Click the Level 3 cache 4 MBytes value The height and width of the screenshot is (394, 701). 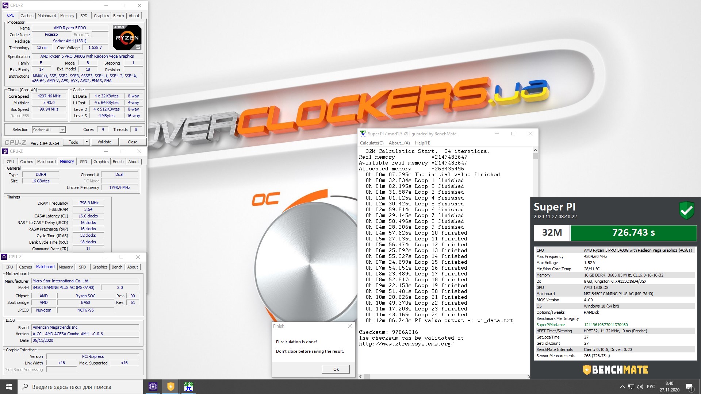pos(106,116)
